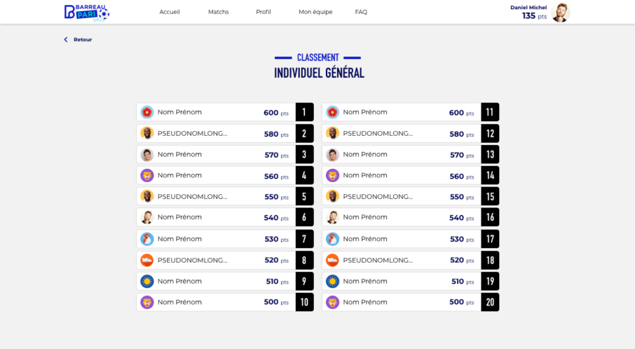Click the rank 16 player name

point(364,217)
